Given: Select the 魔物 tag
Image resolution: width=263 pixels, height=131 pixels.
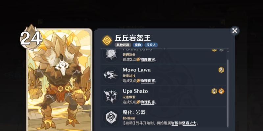Looking at the screenshot, I should [x=138, y=45].
